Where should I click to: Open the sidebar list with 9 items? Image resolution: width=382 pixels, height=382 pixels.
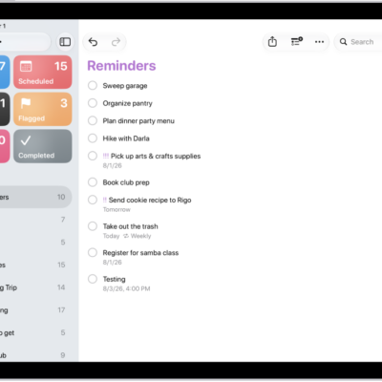pyautogui.click(x=35, y=355)
